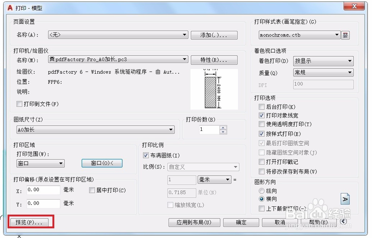Close the Plot dialog window
Image resolution: width=372 pixels, height=238 pixels.
[x=354, y=6]
